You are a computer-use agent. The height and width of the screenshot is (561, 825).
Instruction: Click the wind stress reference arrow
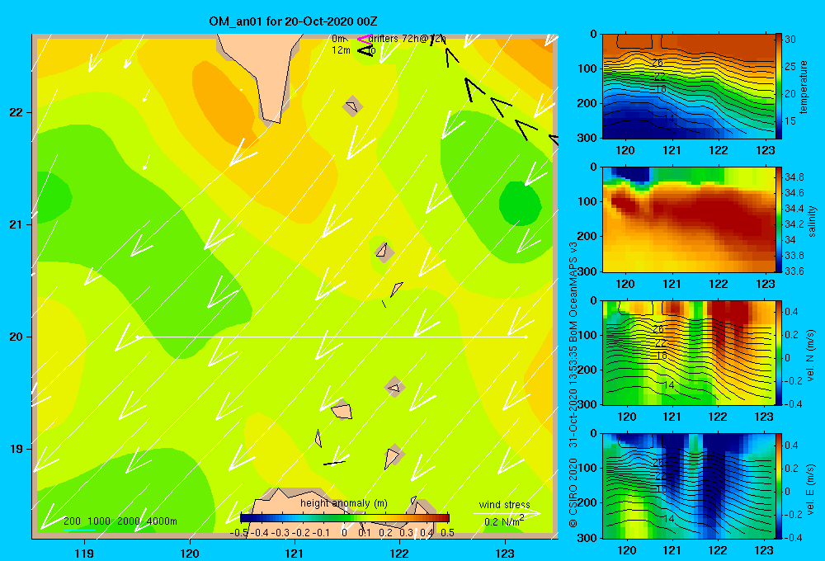(507, 513)
